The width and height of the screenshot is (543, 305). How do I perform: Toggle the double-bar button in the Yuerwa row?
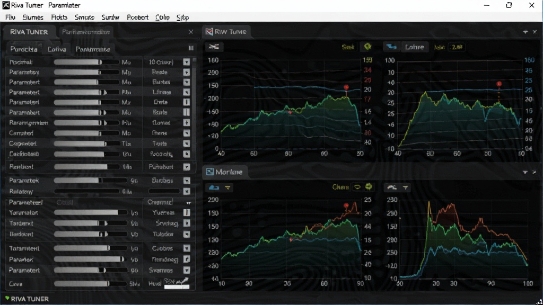(x=186, y=212)
